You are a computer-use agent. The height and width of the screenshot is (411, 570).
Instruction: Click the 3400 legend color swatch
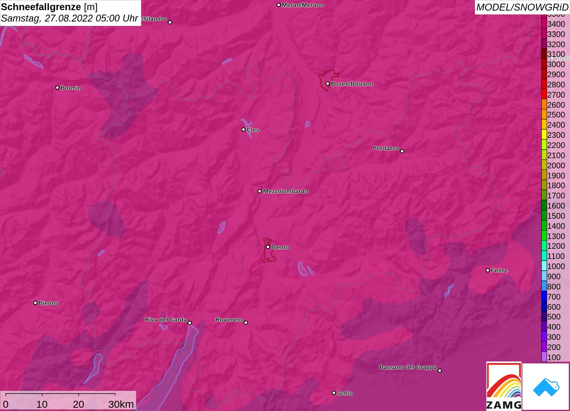point(544,24)
